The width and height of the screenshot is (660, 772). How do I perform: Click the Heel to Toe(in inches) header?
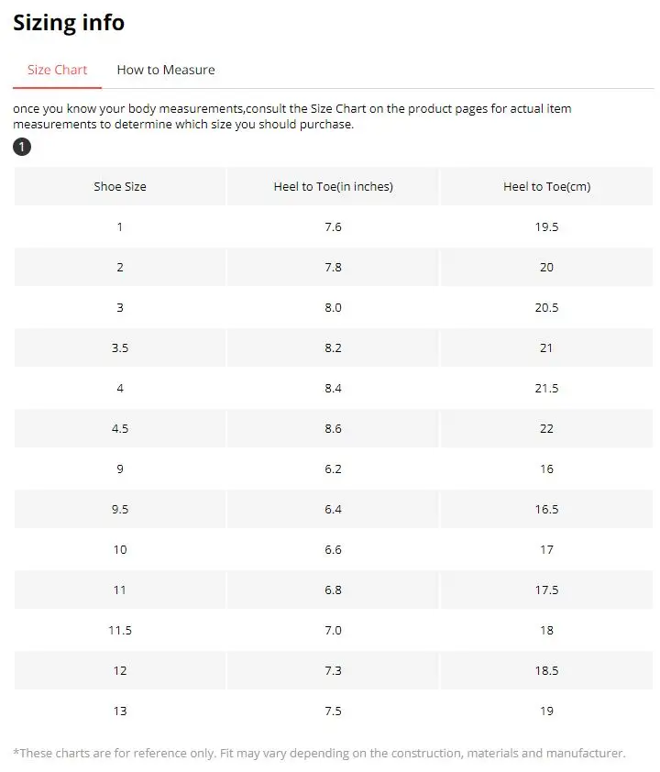point(333,186)
